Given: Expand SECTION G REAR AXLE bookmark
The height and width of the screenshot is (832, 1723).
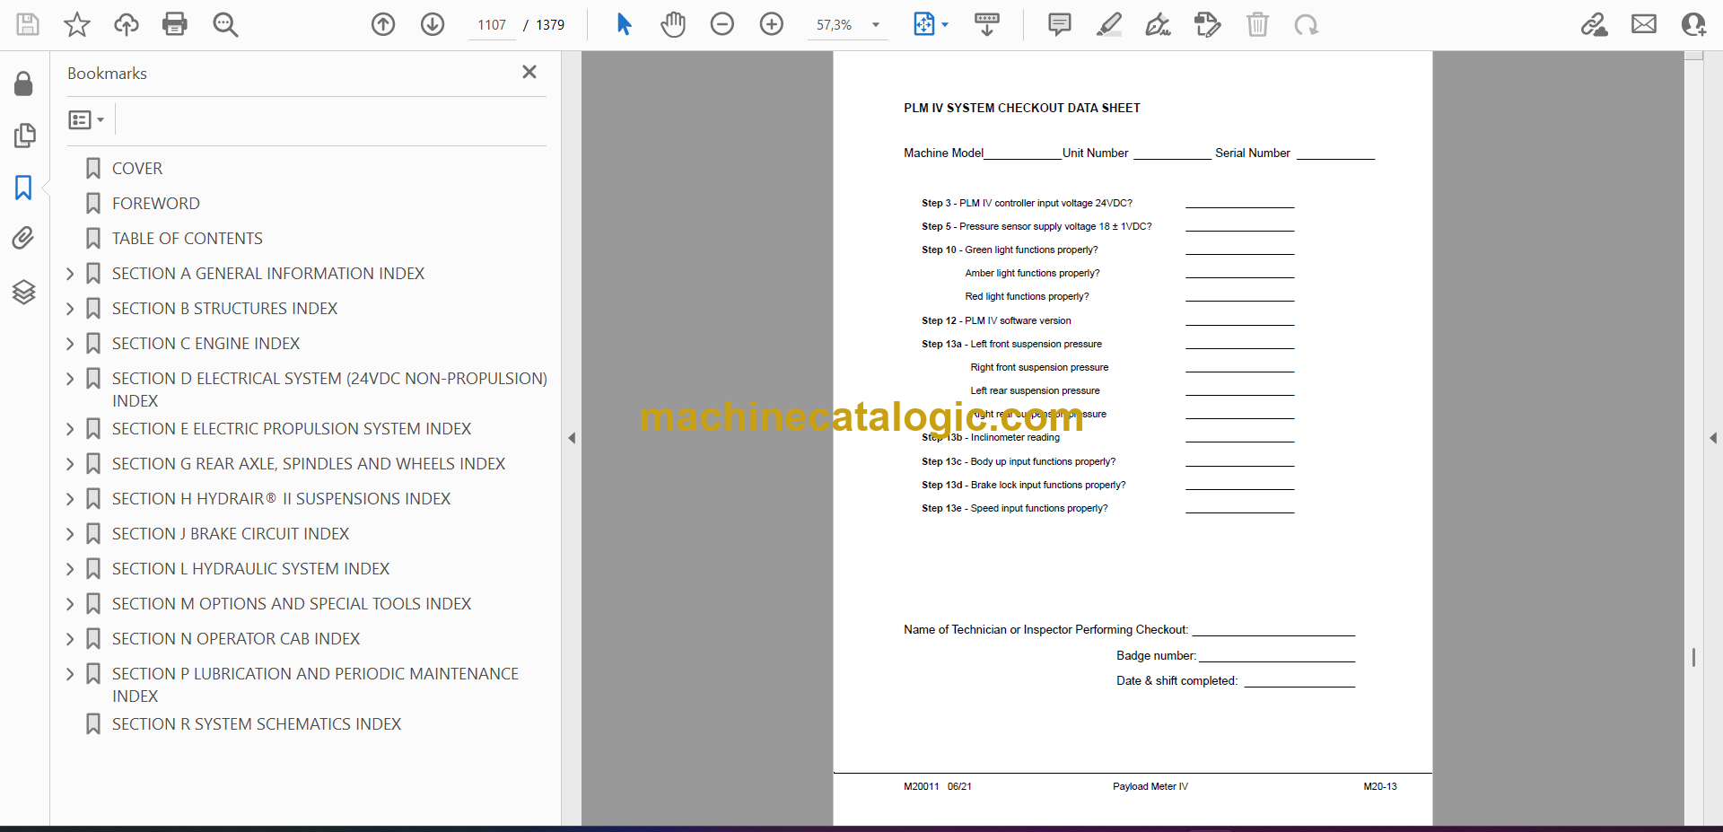Looking at the screenshot, I should click(x=70, y=464).
